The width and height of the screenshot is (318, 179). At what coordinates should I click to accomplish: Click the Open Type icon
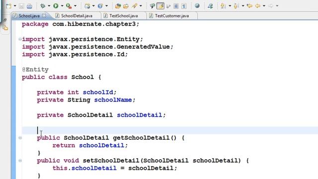(x=118, y=6)
